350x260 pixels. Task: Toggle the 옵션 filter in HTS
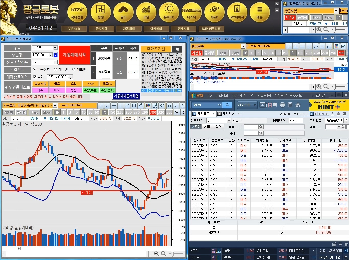[x=218, y=127]
